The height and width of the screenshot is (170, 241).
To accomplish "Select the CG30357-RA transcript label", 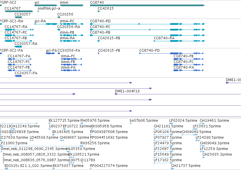I will pos(26,44).
